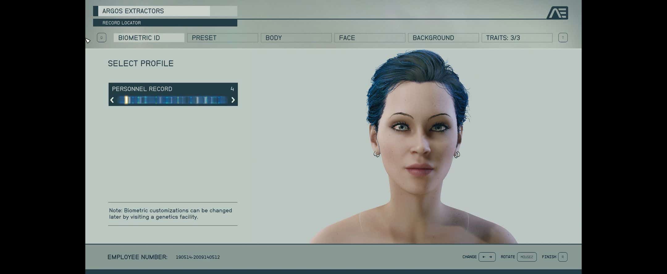Go to previous personnel record with left chevron
The width and height of the screenshot is (667, 274).
112,100
